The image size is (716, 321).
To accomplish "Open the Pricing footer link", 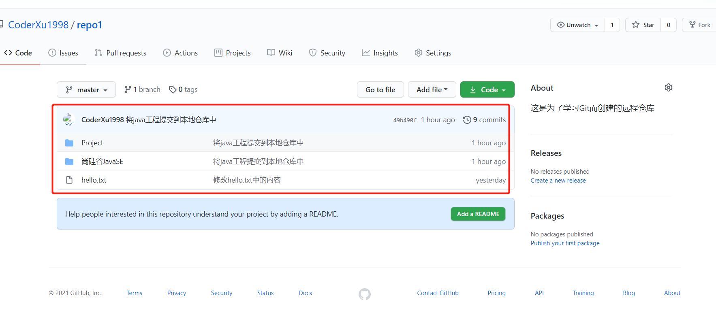I will coord(497,293).
